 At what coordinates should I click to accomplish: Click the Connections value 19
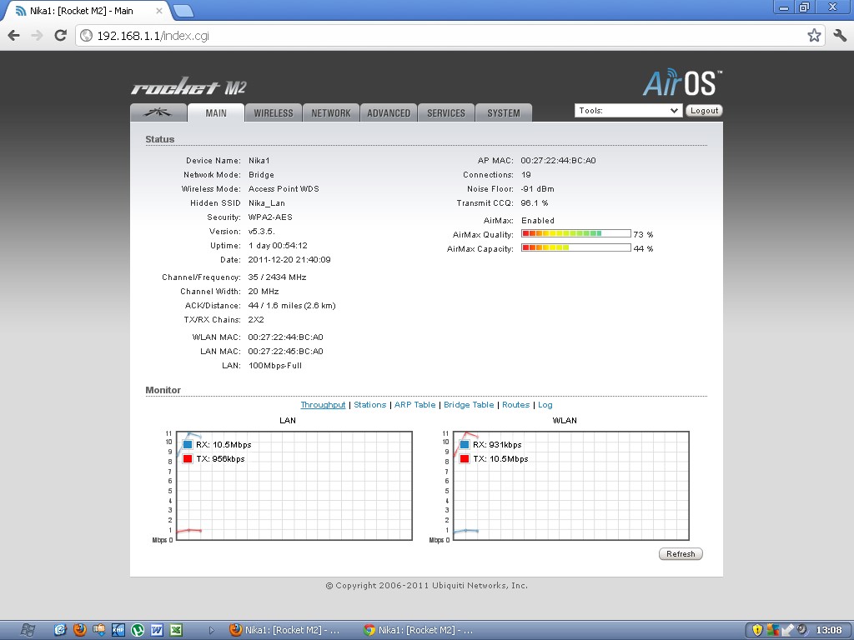pos(526,175)
